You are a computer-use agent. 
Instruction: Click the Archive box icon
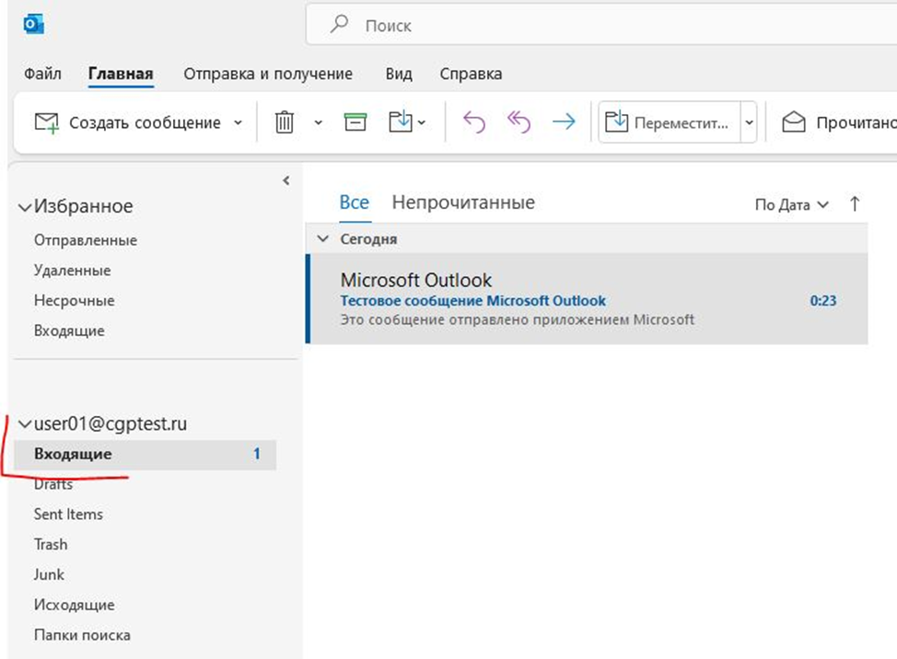(355, 122)
